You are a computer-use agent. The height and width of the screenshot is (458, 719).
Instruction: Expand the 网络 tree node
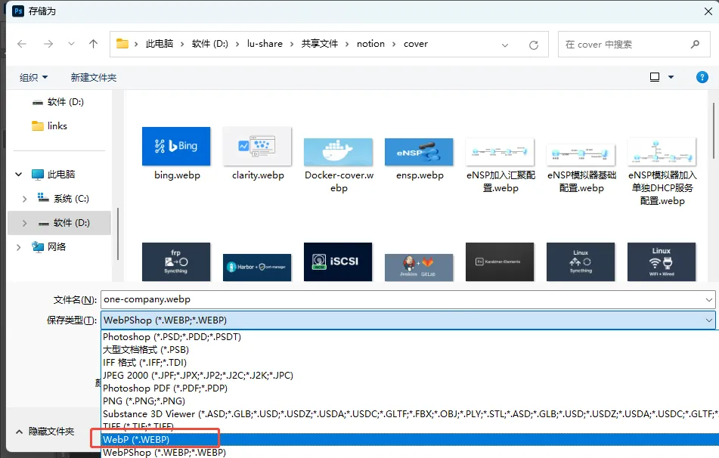18,248
